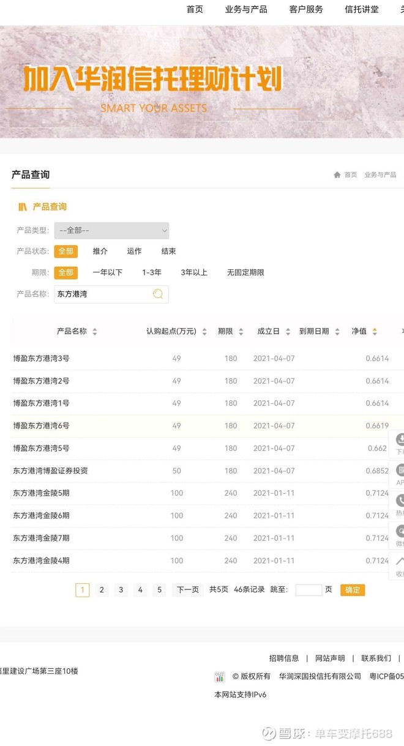Viewport: 404px width, 746px height.
Task: Go to page 5
Action: (x=160, y=590)
